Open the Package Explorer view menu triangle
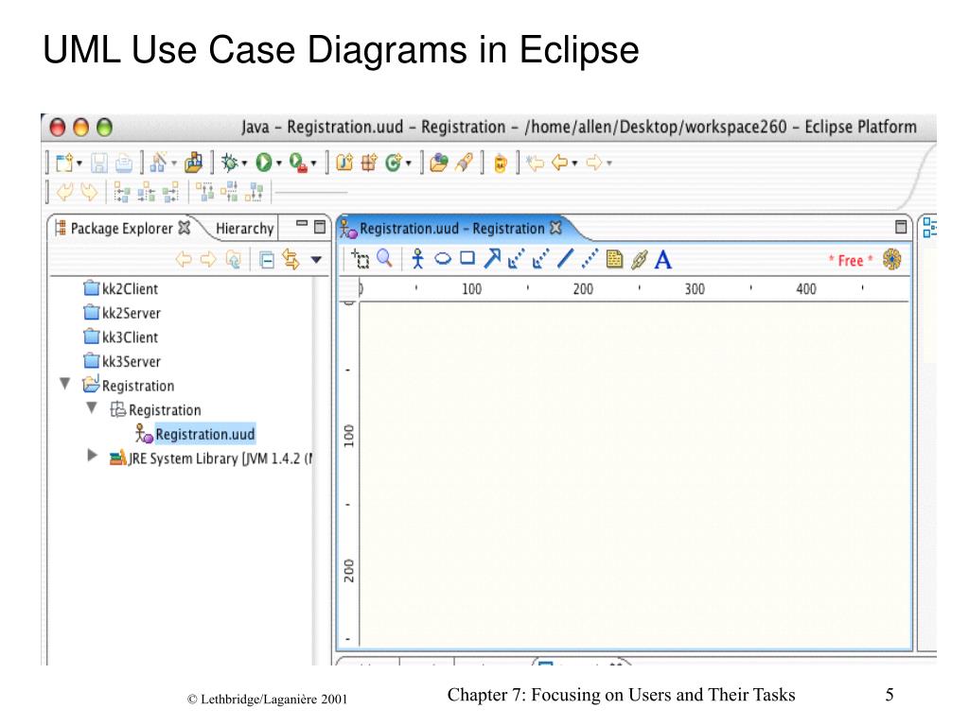969x726 pixels. (316, 260)
